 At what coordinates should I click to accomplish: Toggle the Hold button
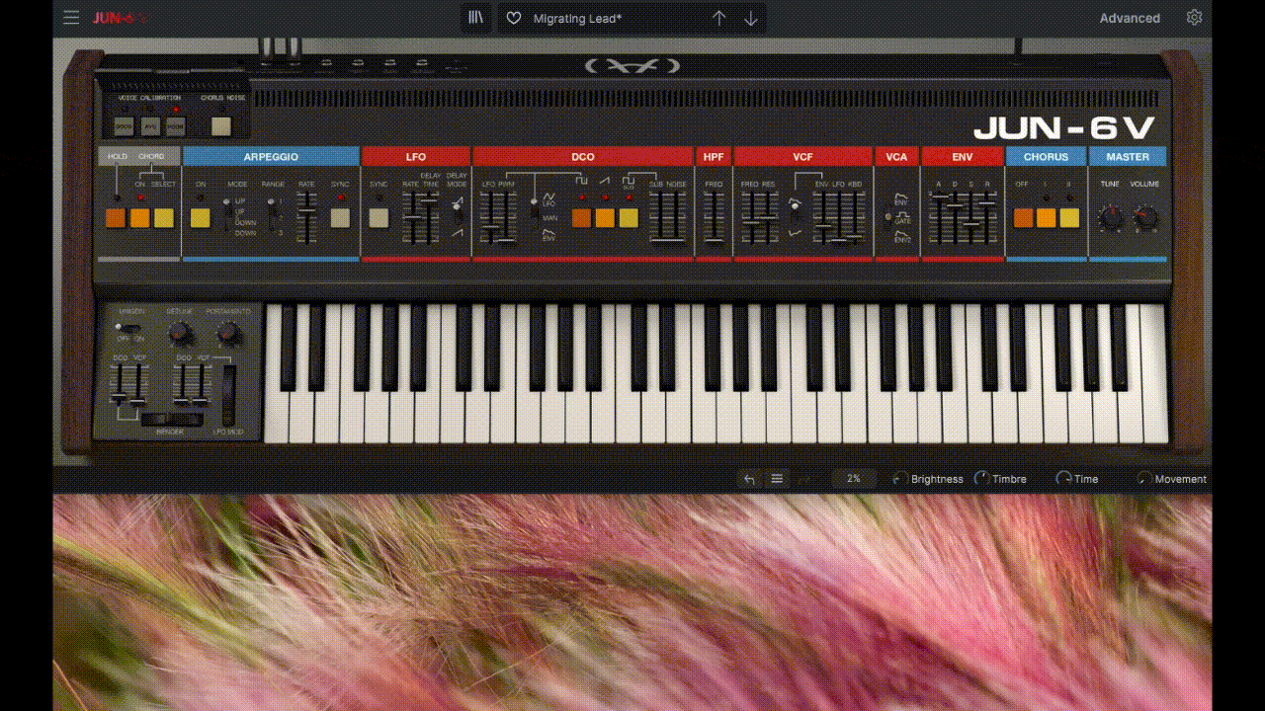click(x=117, y=218)
